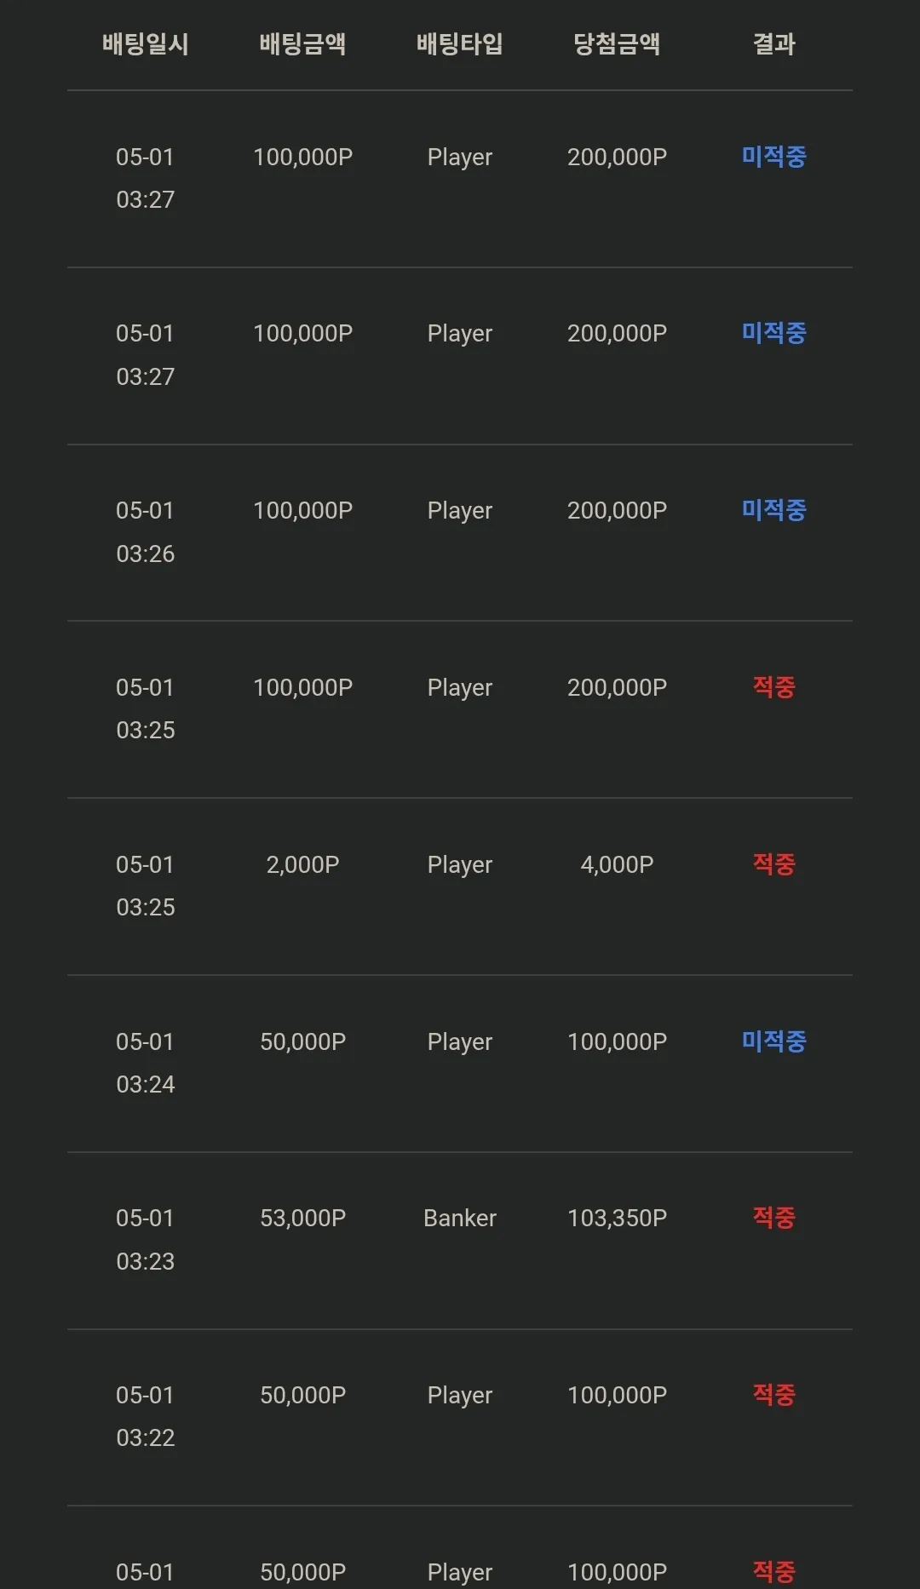Select the 미적중 result in the 03:26 row
The height and width of the screenshot is (1589, 920).
click(773, 510)
